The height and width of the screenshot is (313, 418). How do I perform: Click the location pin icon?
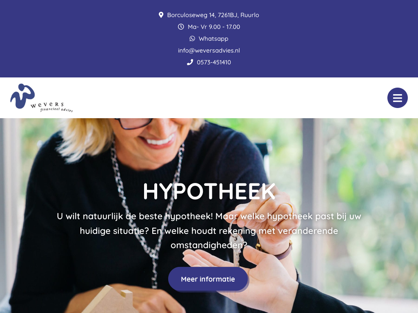click(161, 15)
